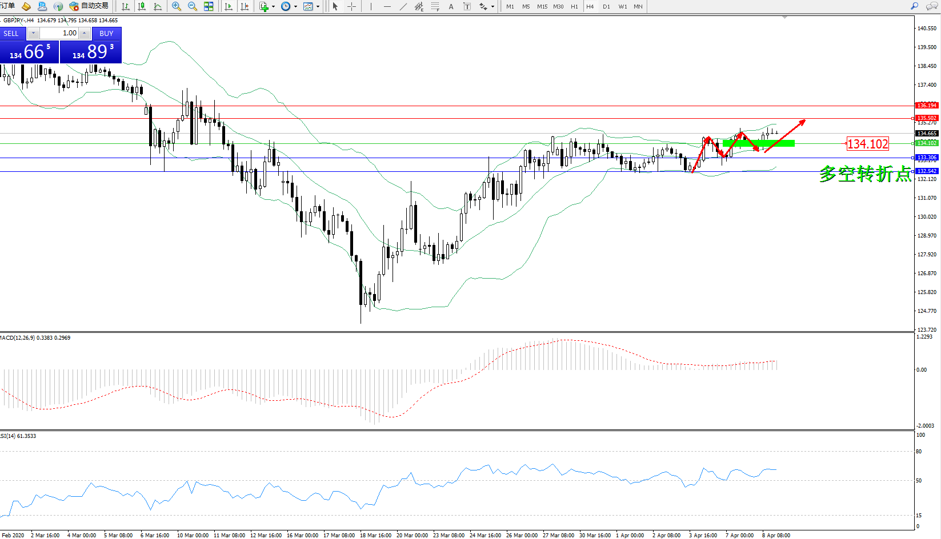Click the lot volume input field

(59, 33)
